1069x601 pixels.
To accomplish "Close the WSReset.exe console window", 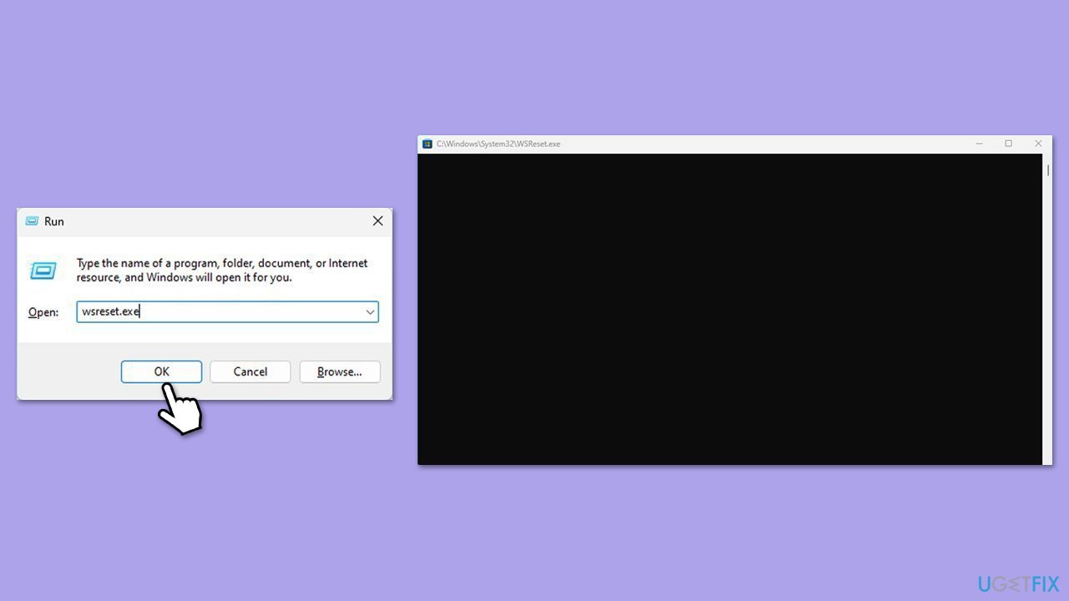I will tap(1038, 144).
